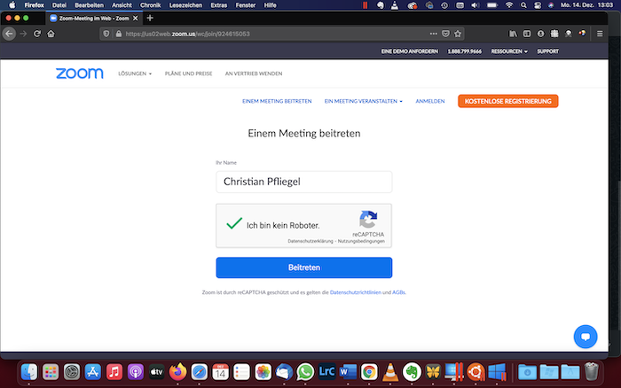This screenshot has height=388, width=621.
Task: Click Kostenlose Registrierung button
Action: 507,101
